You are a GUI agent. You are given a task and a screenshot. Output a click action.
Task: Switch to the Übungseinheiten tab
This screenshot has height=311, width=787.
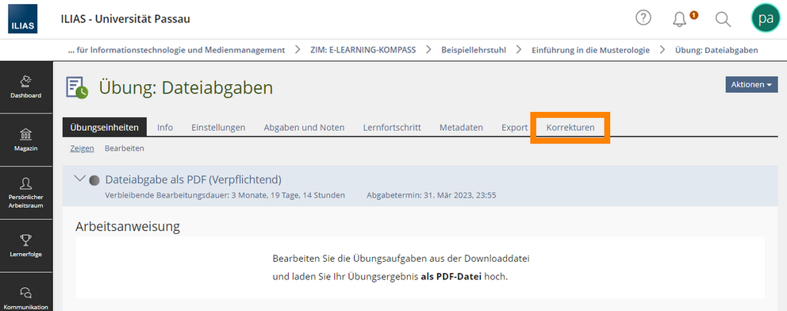point(105,128)
